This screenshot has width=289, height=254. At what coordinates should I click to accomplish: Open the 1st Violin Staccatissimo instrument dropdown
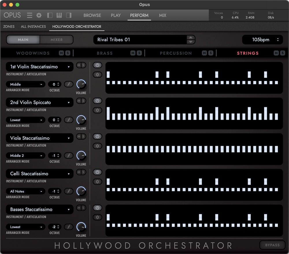40,67
